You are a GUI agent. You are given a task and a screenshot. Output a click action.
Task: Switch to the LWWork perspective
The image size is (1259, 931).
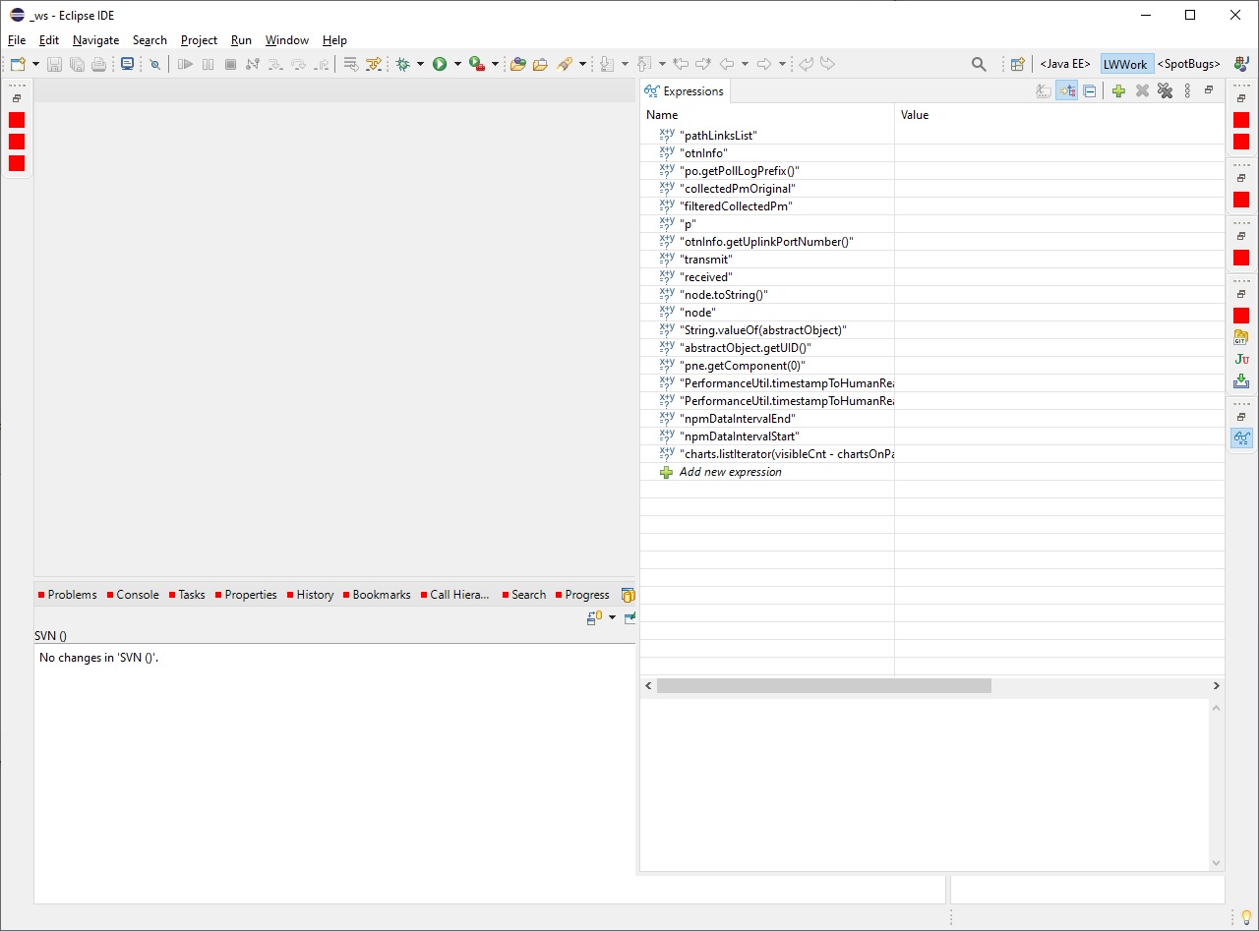click(x=1125, y=64)
